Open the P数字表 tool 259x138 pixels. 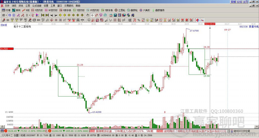point(66,10)
